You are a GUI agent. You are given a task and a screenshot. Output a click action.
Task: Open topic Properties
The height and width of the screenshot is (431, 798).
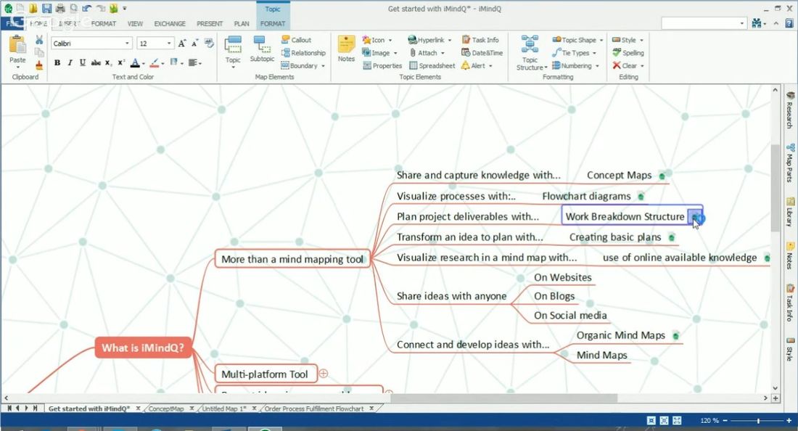[x=382, y=65]
